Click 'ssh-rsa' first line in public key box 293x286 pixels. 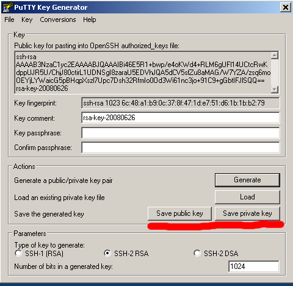coord(26,57)
